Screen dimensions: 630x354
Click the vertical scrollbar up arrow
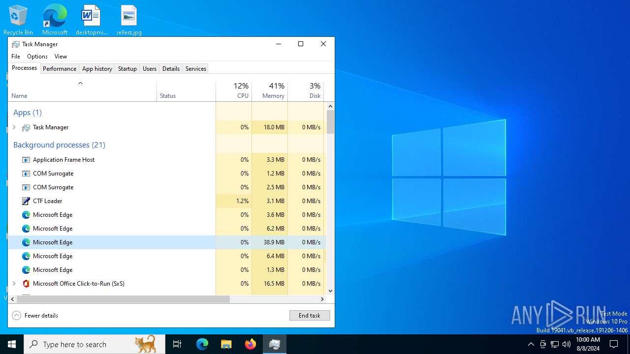tap(331, 106)
